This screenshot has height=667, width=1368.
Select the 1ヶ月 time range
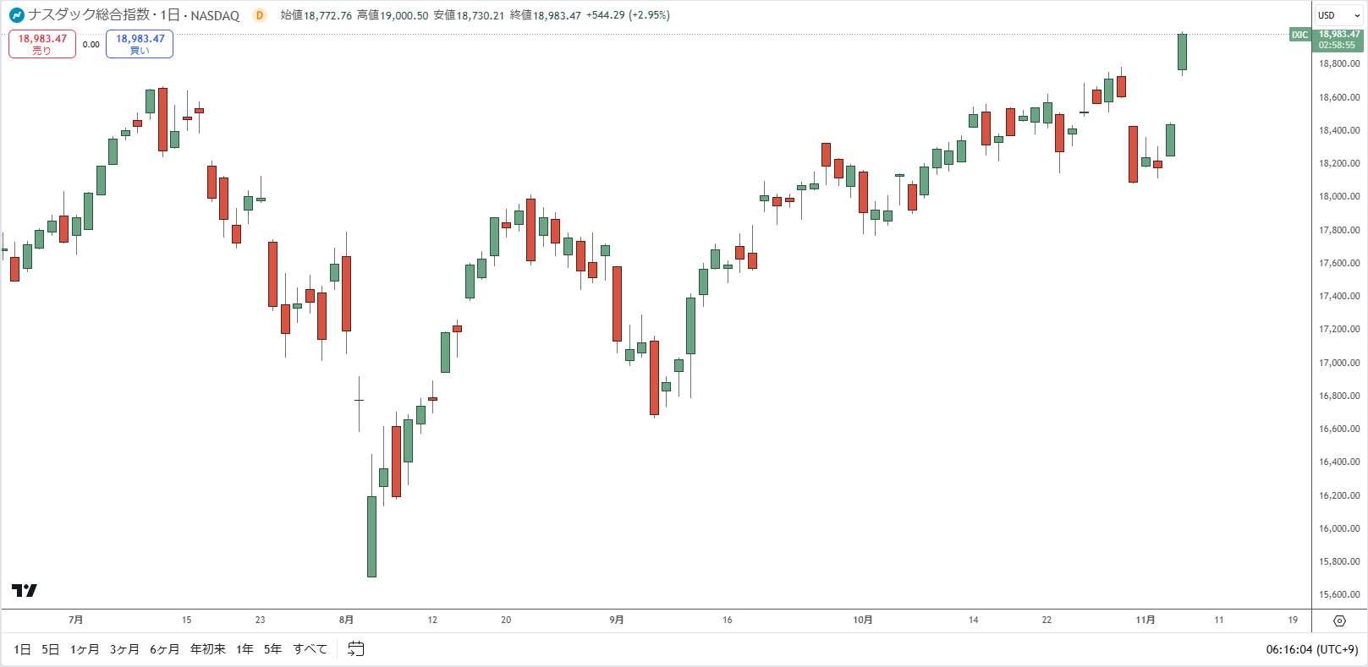click(x=85, y=649)
